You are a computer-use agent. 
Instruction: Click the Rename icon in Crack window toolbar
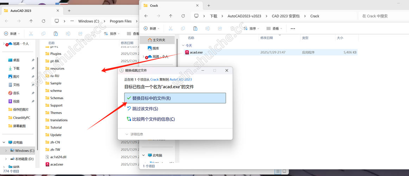click(207, 29)
